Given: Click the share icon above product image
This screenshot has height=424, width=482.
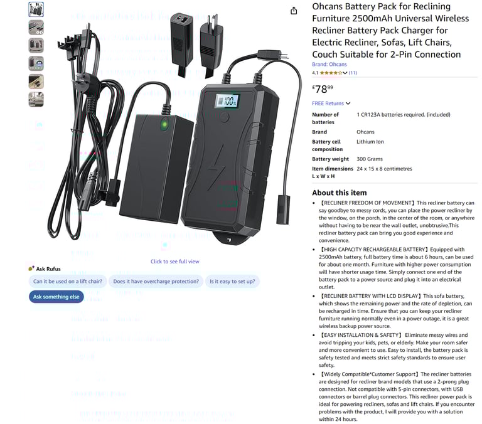Looking at the screenshot, I should (294, 11).
